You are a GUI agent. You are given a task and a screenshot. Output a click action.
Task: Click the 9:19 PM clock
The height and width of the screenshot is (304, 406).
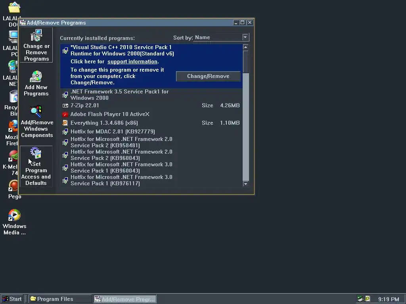[x=389, y=299]
